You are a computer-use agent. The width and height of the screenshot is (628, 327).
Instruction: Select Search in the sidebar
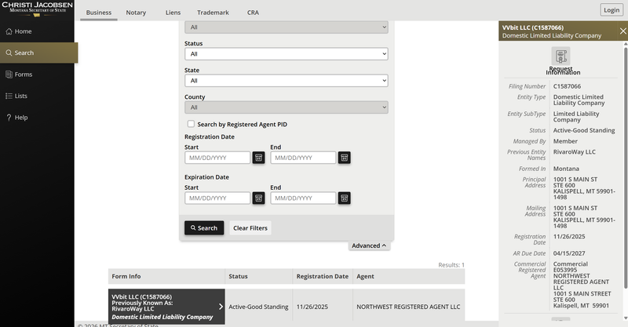(x=38, y=53)
